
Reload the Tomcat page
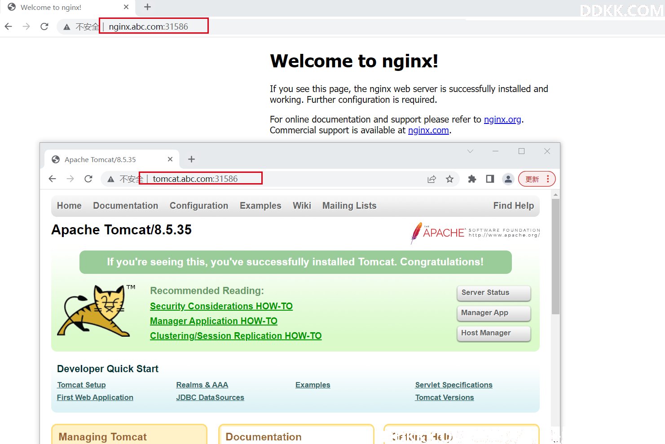click(x=88, y=179)
